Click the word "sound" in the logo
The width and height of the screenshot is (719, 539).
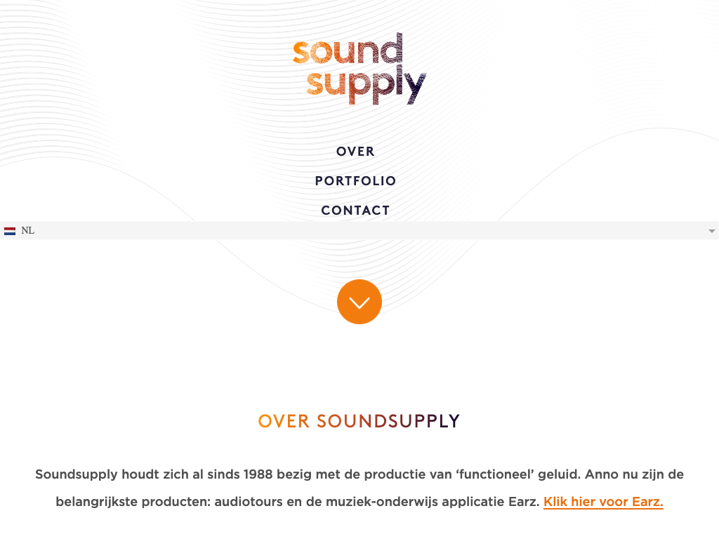(348, 51)
